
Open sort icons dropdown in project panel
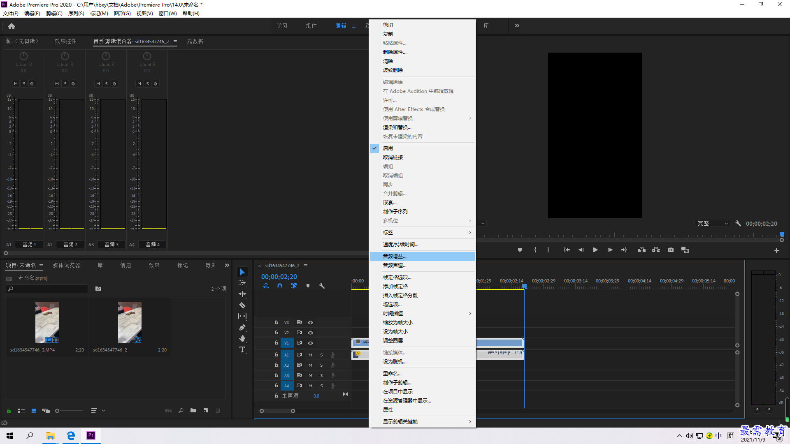[x=98, y=411]
